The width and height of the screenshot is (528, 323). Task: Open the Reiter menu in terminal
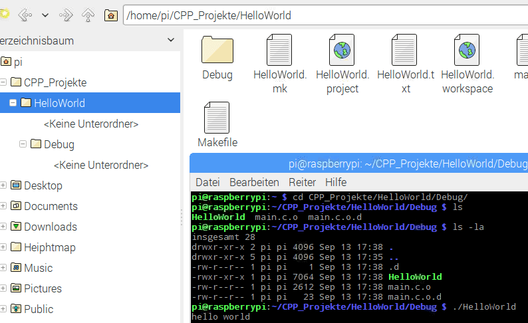pos(302,182)
